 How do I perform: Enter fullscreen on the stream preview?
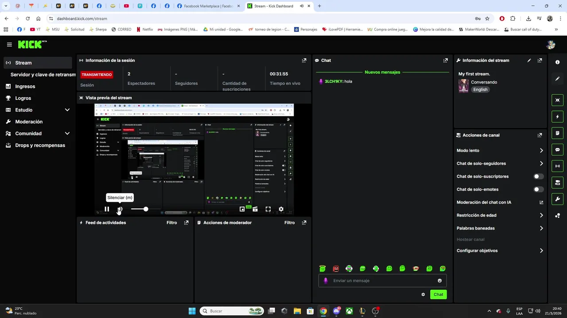pyautogui.click(x=268, y=209)
